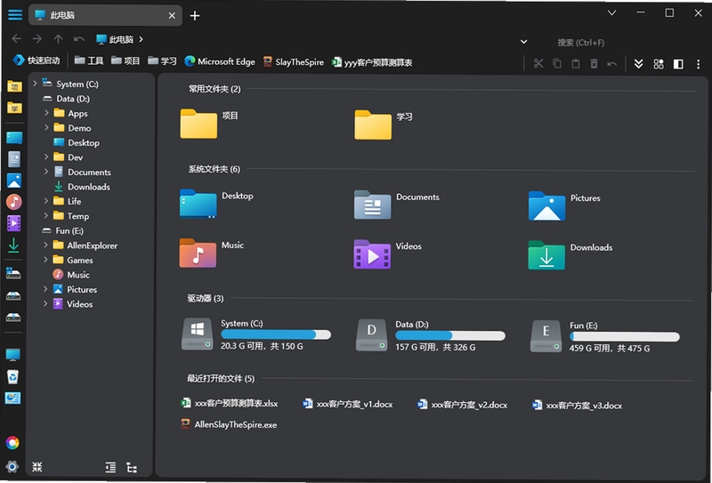Click the Undo icon in right toolbar

(x=612, y=63)
